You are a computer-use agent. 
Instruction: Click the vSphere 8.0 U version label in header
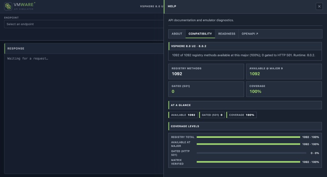(x=152, y=6)
